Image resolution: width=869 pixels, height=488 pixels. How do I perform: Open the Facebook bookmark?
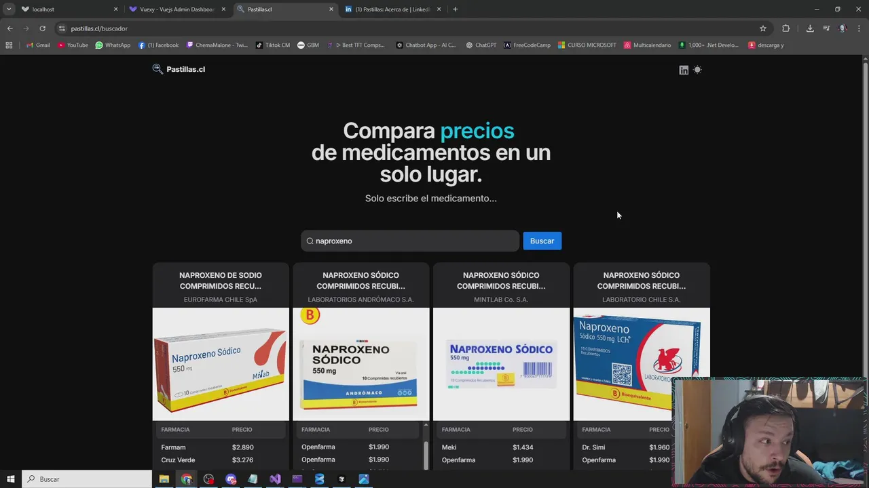158,45
